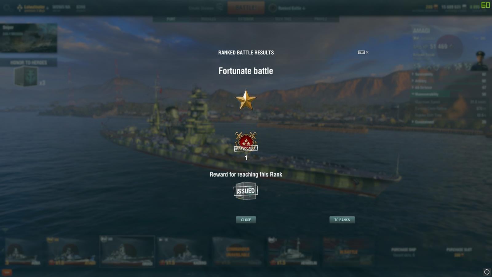
Task: Open the Sniper mission thumbnail
Action: (29, 38)
